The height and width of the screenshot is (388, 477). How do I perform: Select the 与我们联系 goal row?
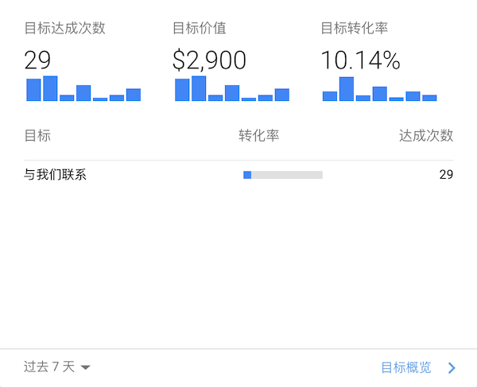click(238, 175)
